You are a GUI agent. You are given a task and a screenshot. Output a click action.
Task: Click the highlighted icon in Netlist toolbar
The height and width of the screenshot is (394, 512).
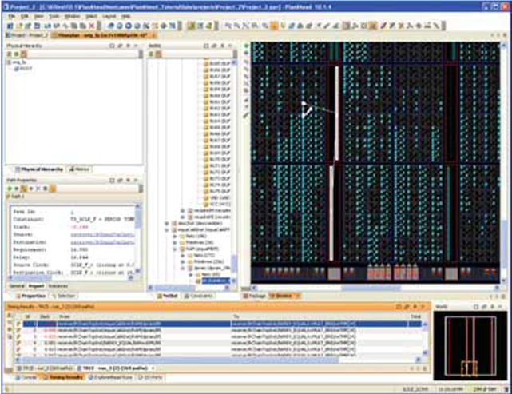pos(158,54)
